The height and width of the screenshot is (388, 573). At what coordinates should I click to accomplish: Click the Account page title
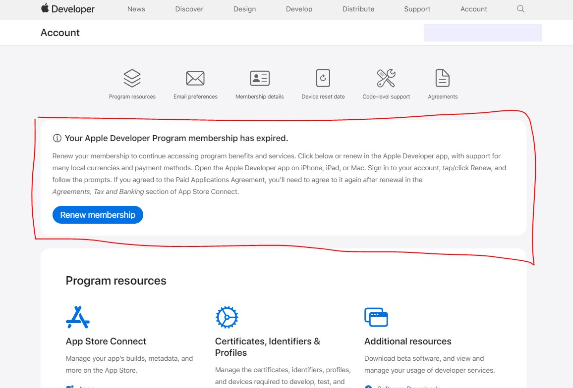(x=60, y=33)
